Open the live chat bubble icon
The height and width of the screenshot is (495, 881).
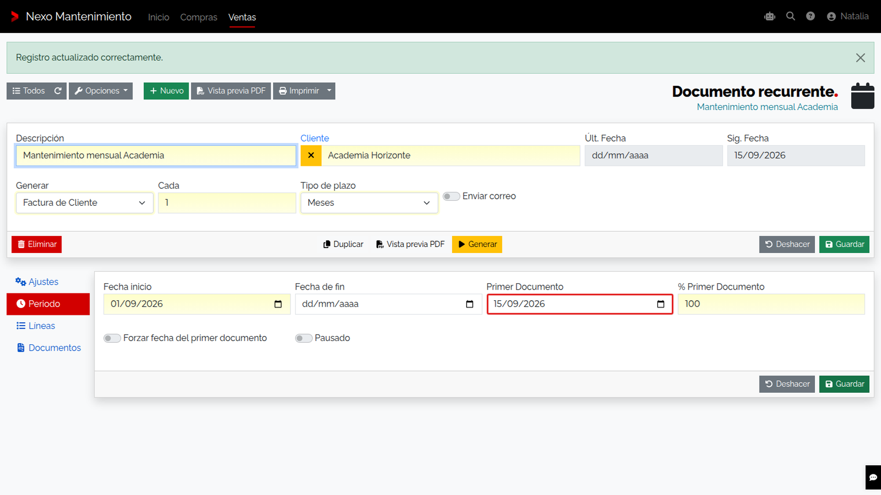point(873,478)
